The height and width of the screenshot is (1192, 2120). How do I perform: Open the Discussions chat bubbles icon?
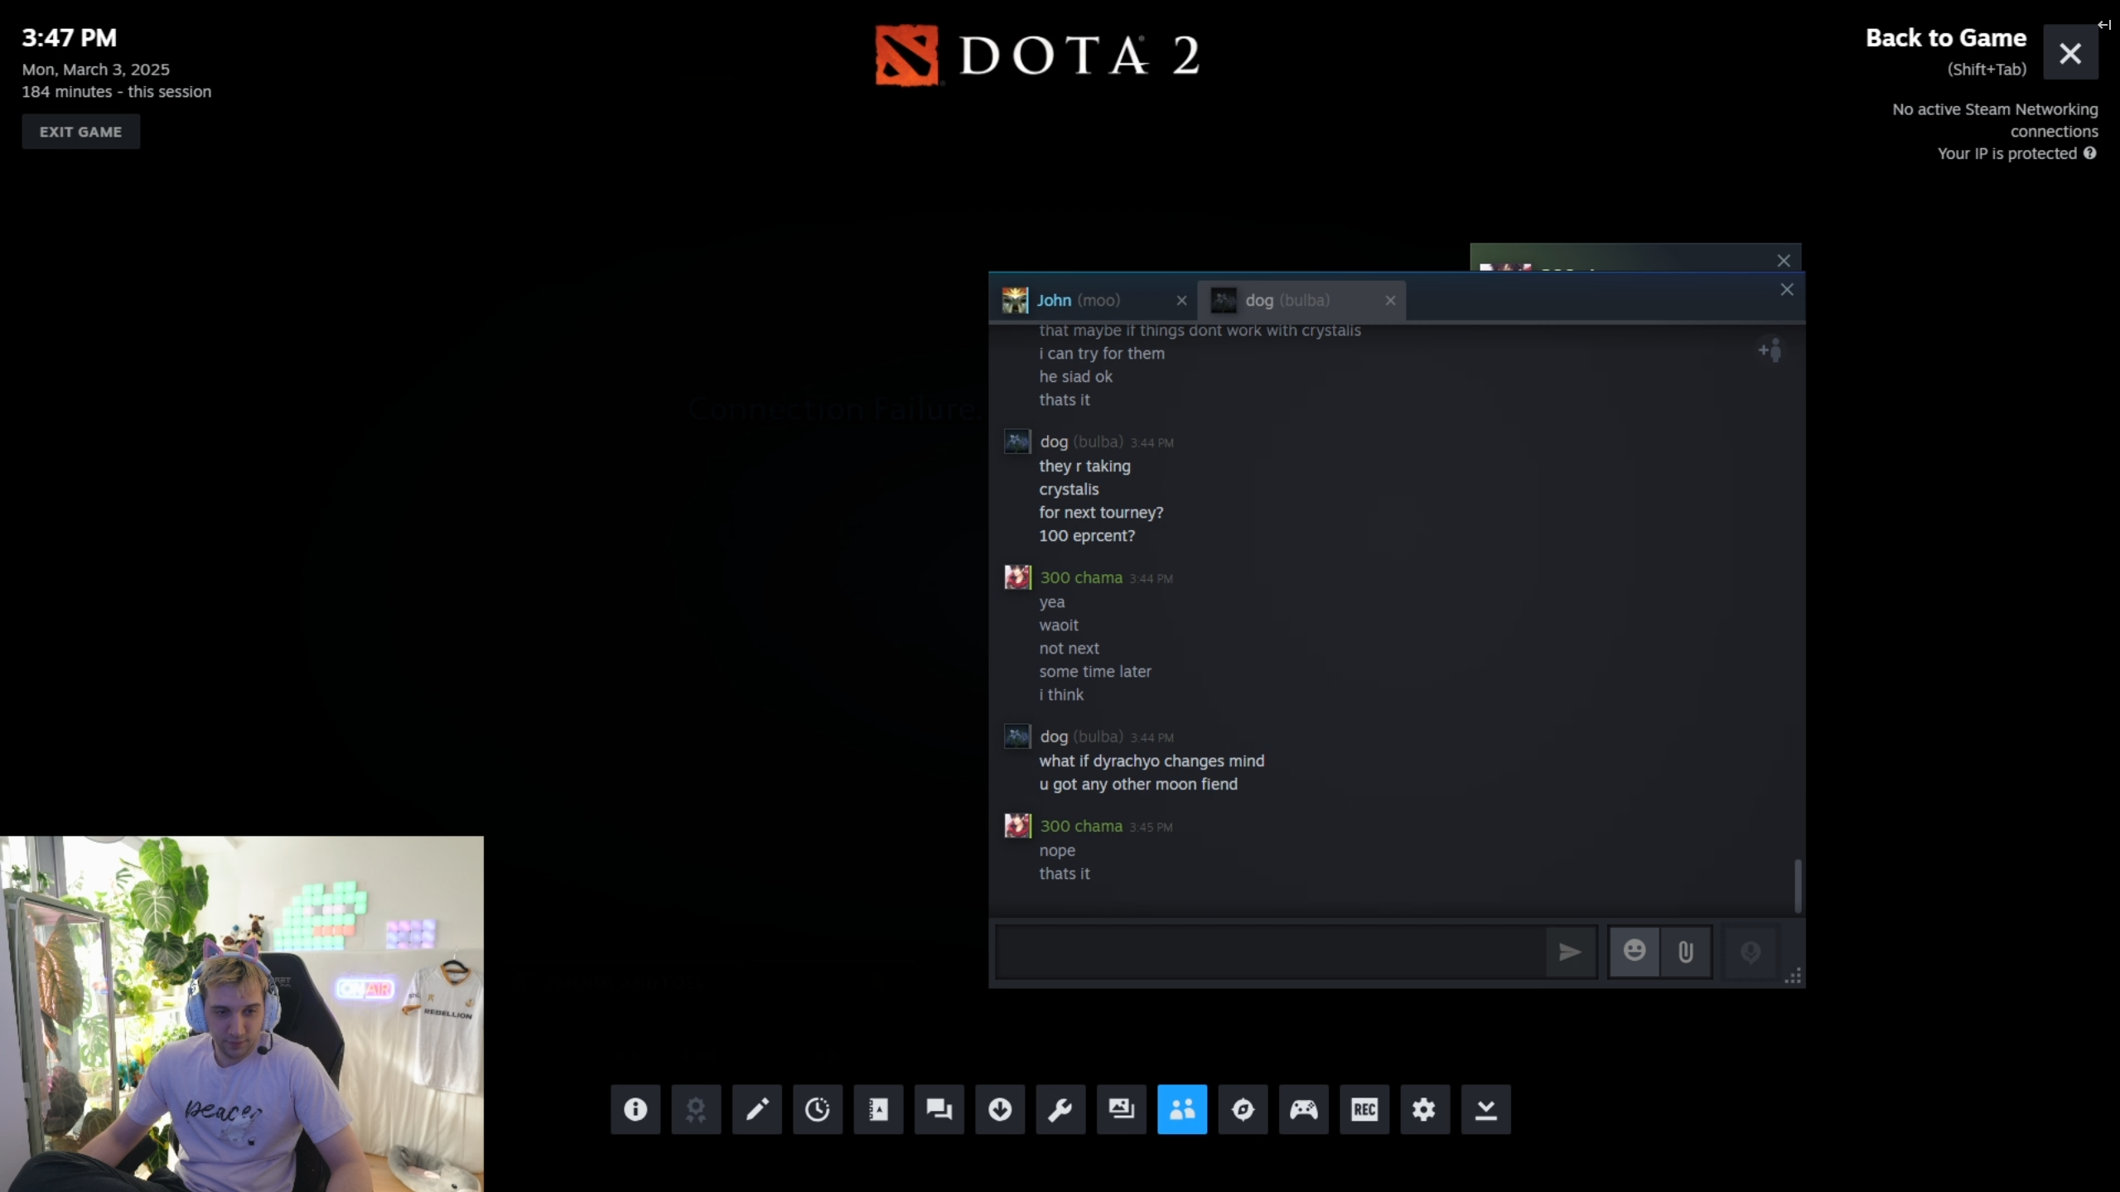939,1108
